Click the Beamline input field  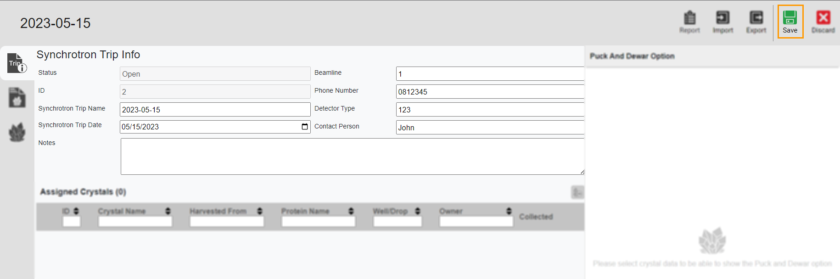[x=489, y=74]
